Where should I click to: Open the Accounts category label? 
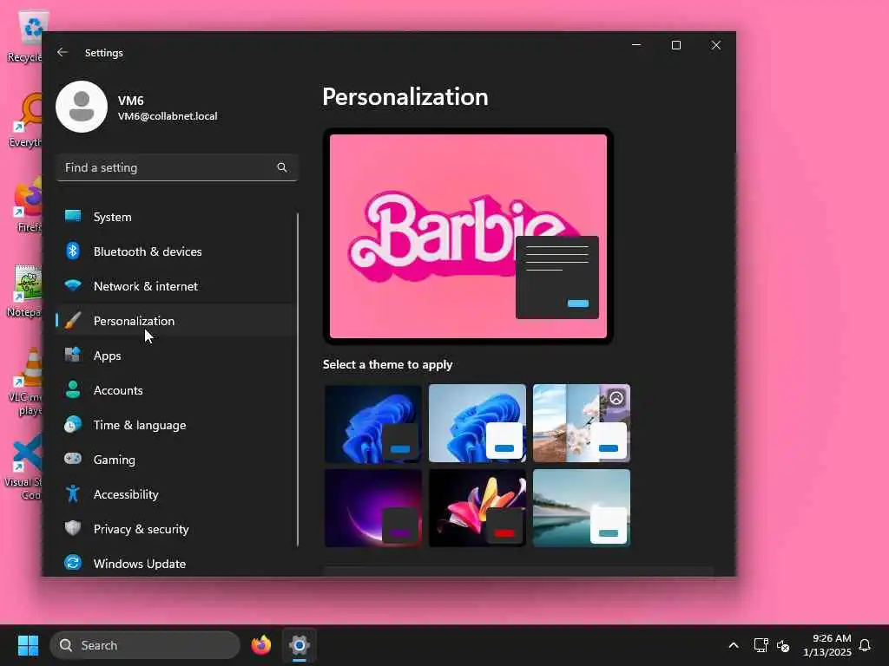coord(118,390)
